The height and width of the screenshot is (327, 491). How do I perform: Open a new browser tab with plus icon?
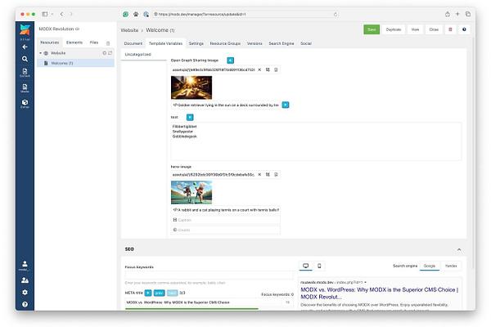point(457,14)
